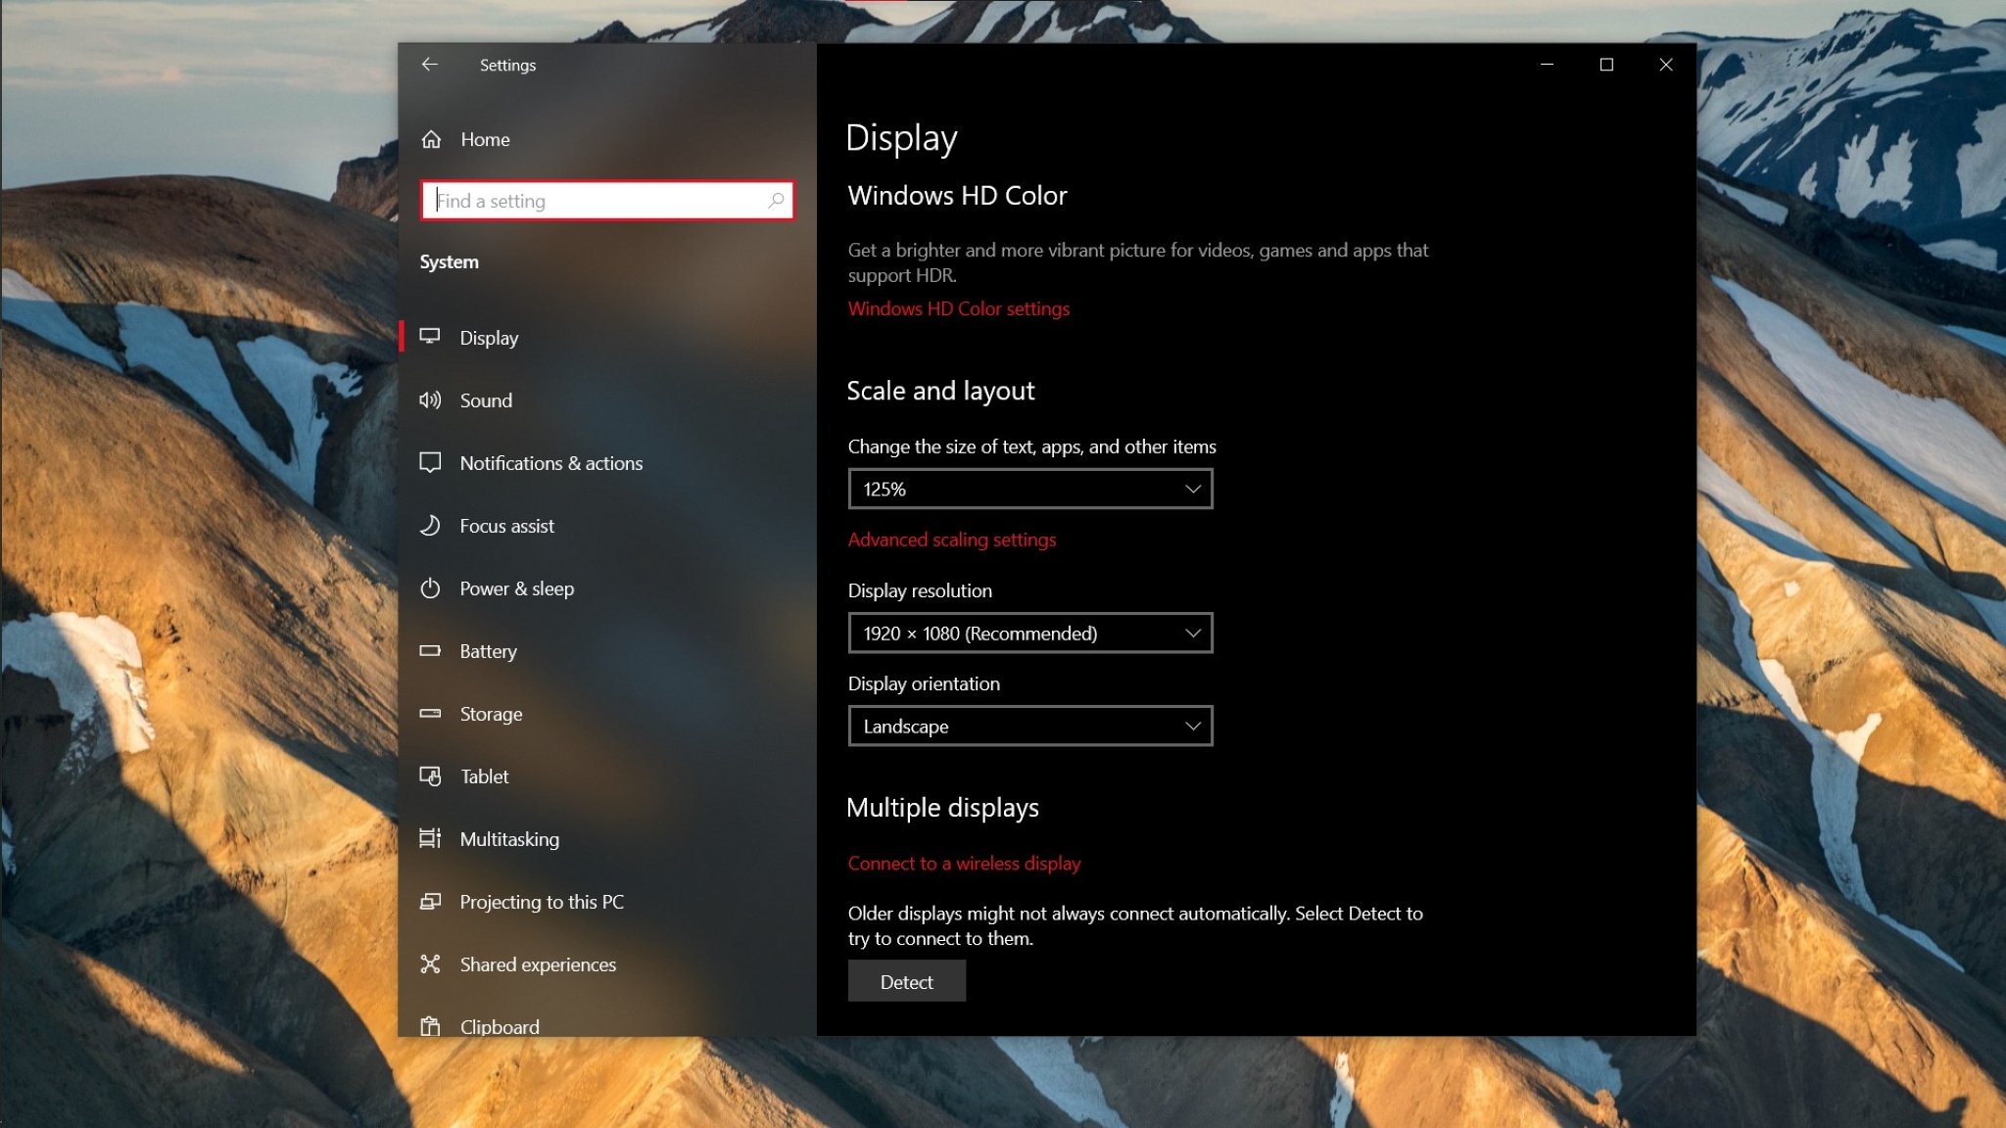This screenshot has height=1128, width=2006.
Task: Click the back arrow in Settings
Action: point(429,65)
